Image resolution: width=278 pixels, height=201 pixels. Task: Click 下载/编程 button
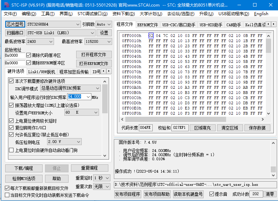pyautogui.click(x=24, y=168)
